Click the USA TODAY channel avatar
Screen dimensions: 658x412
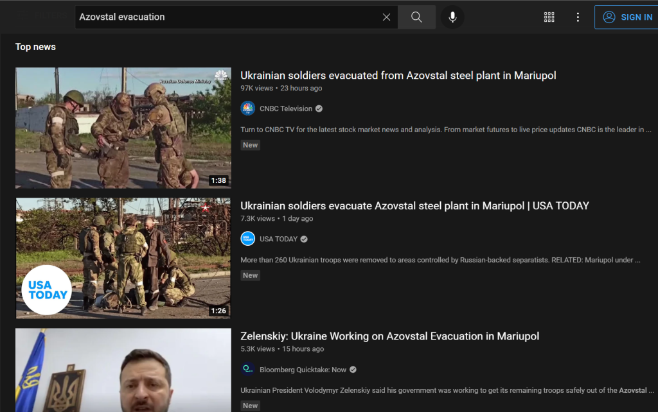coord(247,239)
